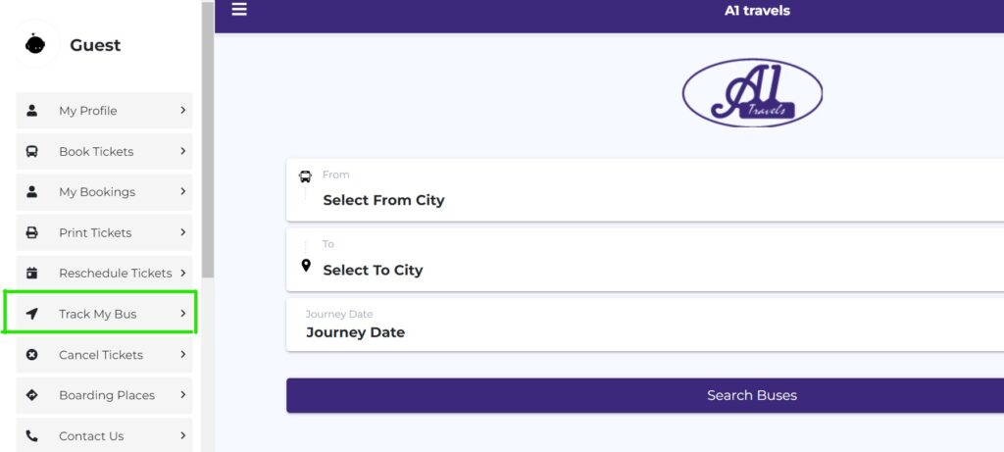Image resolution: width=1004 pixels, height=452 pixels.
Task: Click the Reschedule Tickets calendar icon
Action: click(32, 274)
